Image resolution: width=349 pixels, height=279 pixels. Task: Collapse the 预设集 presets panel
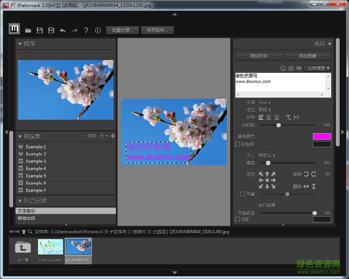point(20,136)
